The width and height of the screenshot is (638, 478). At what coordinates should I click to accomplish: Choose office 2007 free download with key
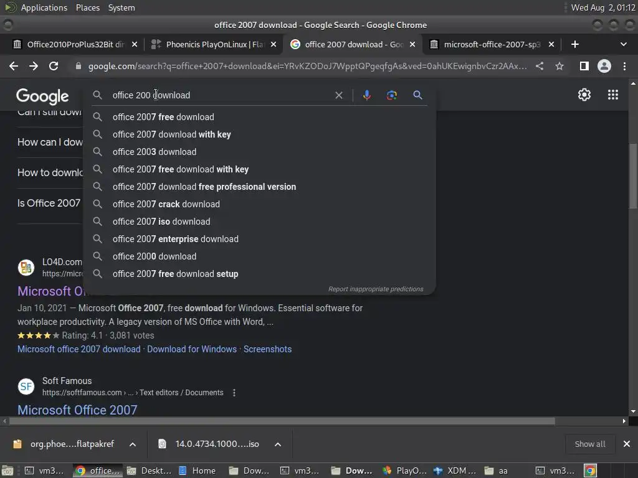pyautogui.click(x=260, y=169)
